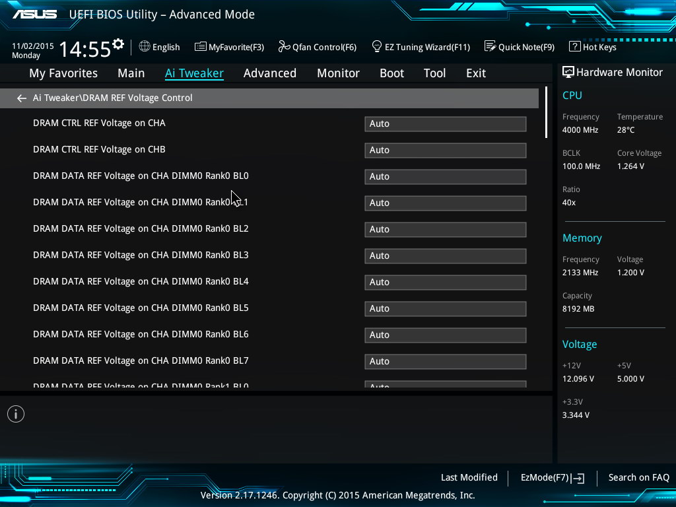The image size is (676, 507).
Task: Show Hot Keys question mark icon
Action: (574, 47)
